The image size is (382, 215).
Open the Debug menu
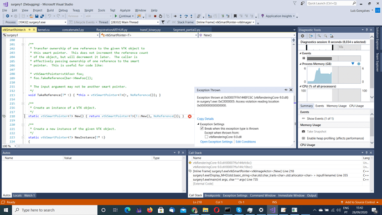63,10
